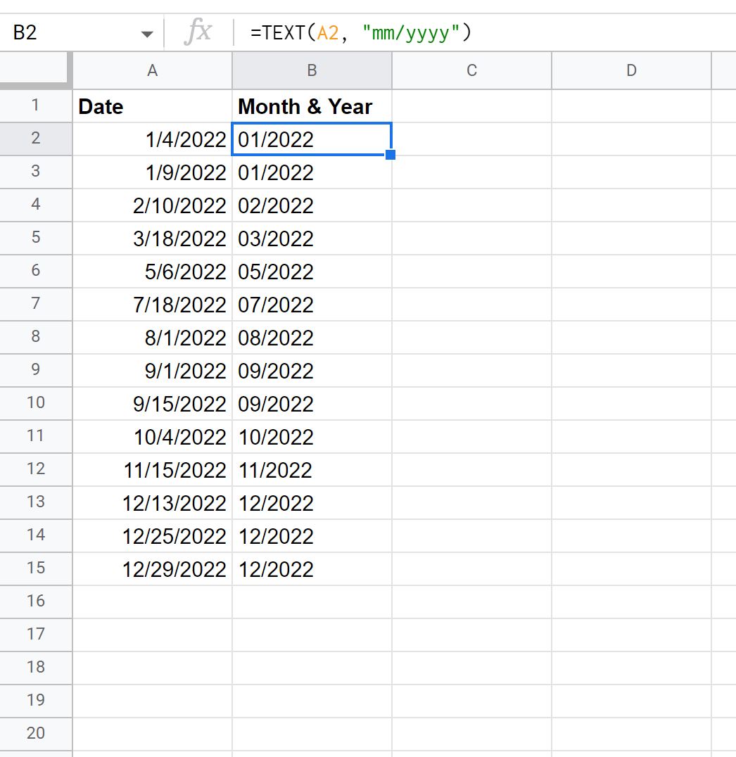This screenshot has width=736, height=757.
Task: Select cell with date 8/1/2022
Action: tap(152, 338)
